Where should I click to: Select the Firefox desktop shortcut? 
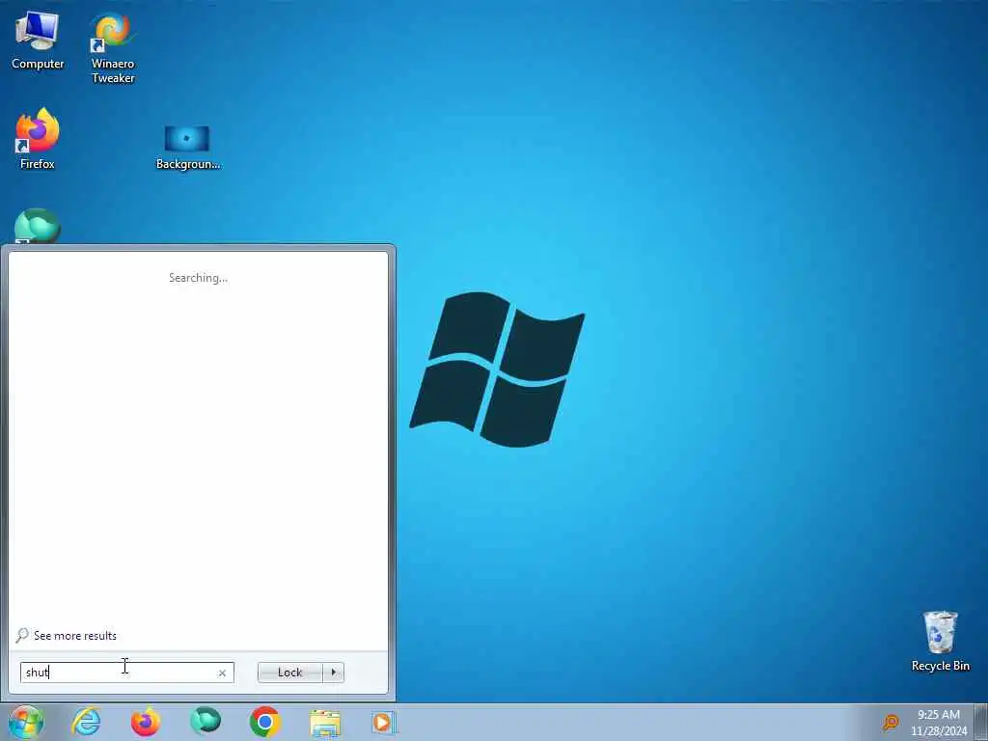click(x=38, y=139)
